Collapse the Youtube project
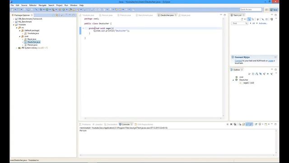 (x=14, y=25)
